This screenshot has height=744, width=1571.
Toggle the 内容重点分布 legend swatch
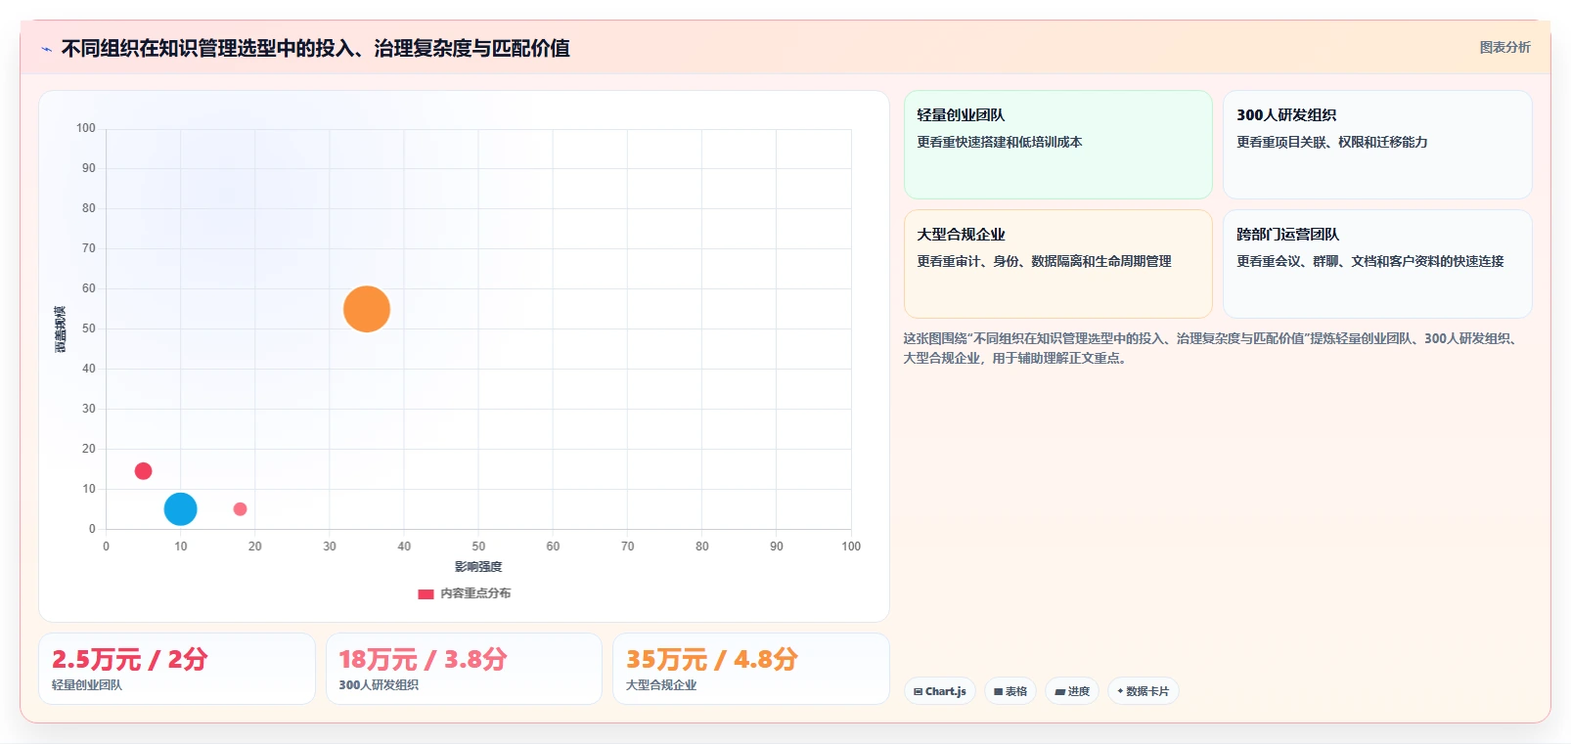(x=426, y=593)
